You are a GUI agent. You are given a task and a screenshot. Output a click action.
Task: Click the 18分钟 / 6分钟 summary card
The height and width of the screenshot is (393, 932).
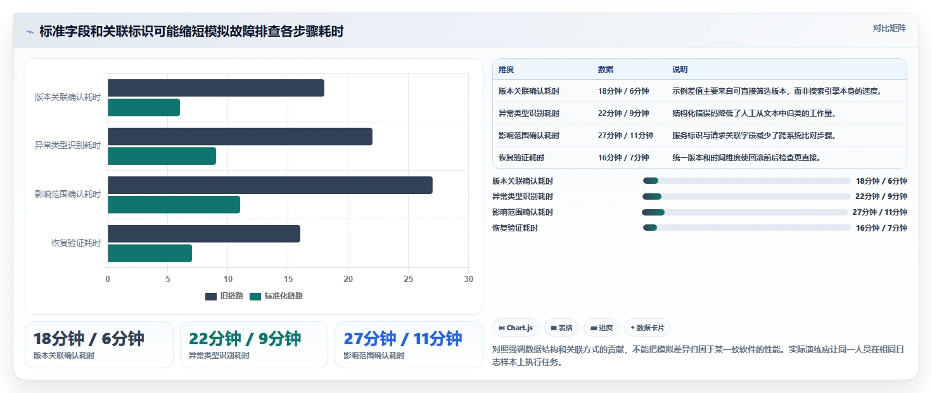(x=99, y=345)
